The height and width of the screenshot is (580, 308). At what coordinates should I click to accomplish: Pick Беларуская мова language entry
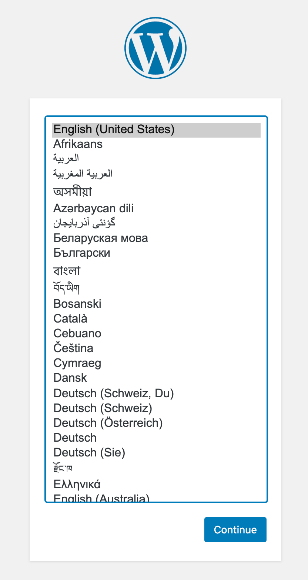click(101, 238)
